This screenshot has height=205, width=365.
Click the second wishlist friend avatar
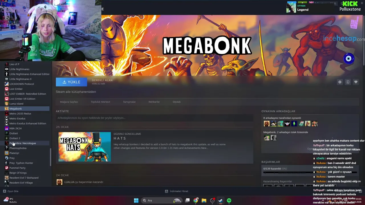click(273, 138)
